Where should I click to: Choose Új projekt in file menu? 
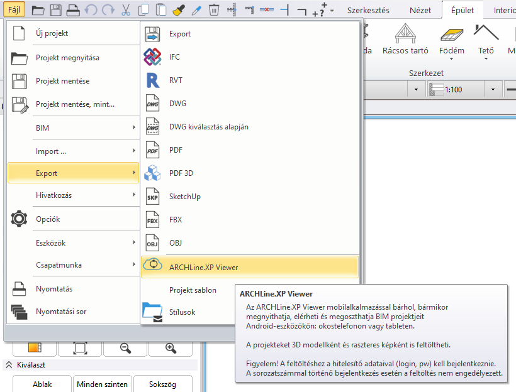click(x=74, y=33)
